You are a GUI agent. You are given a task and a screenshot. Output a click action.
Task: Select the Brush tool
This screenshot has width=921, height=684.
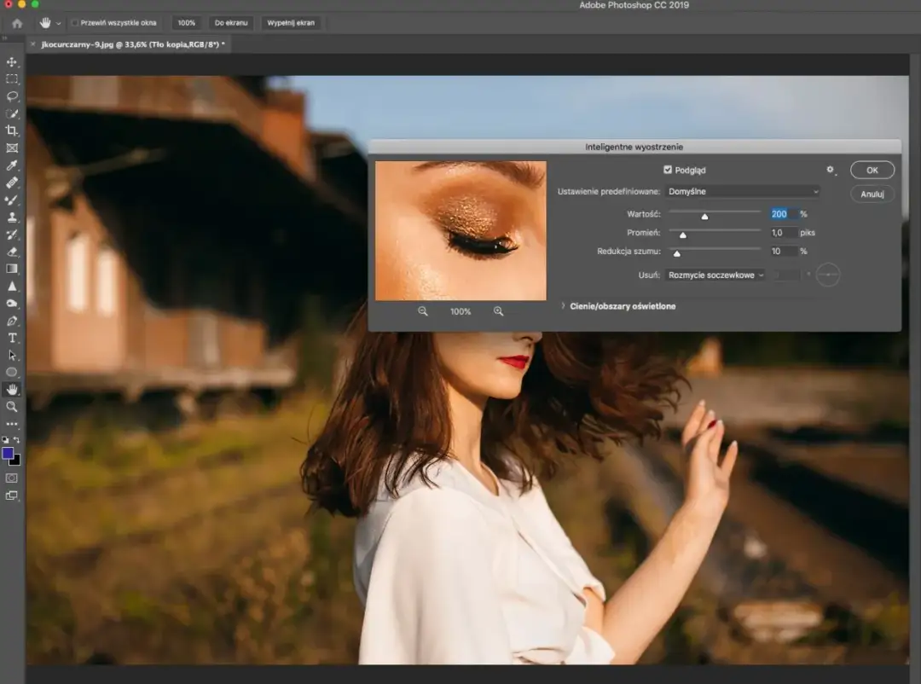[x=12, y=200]
